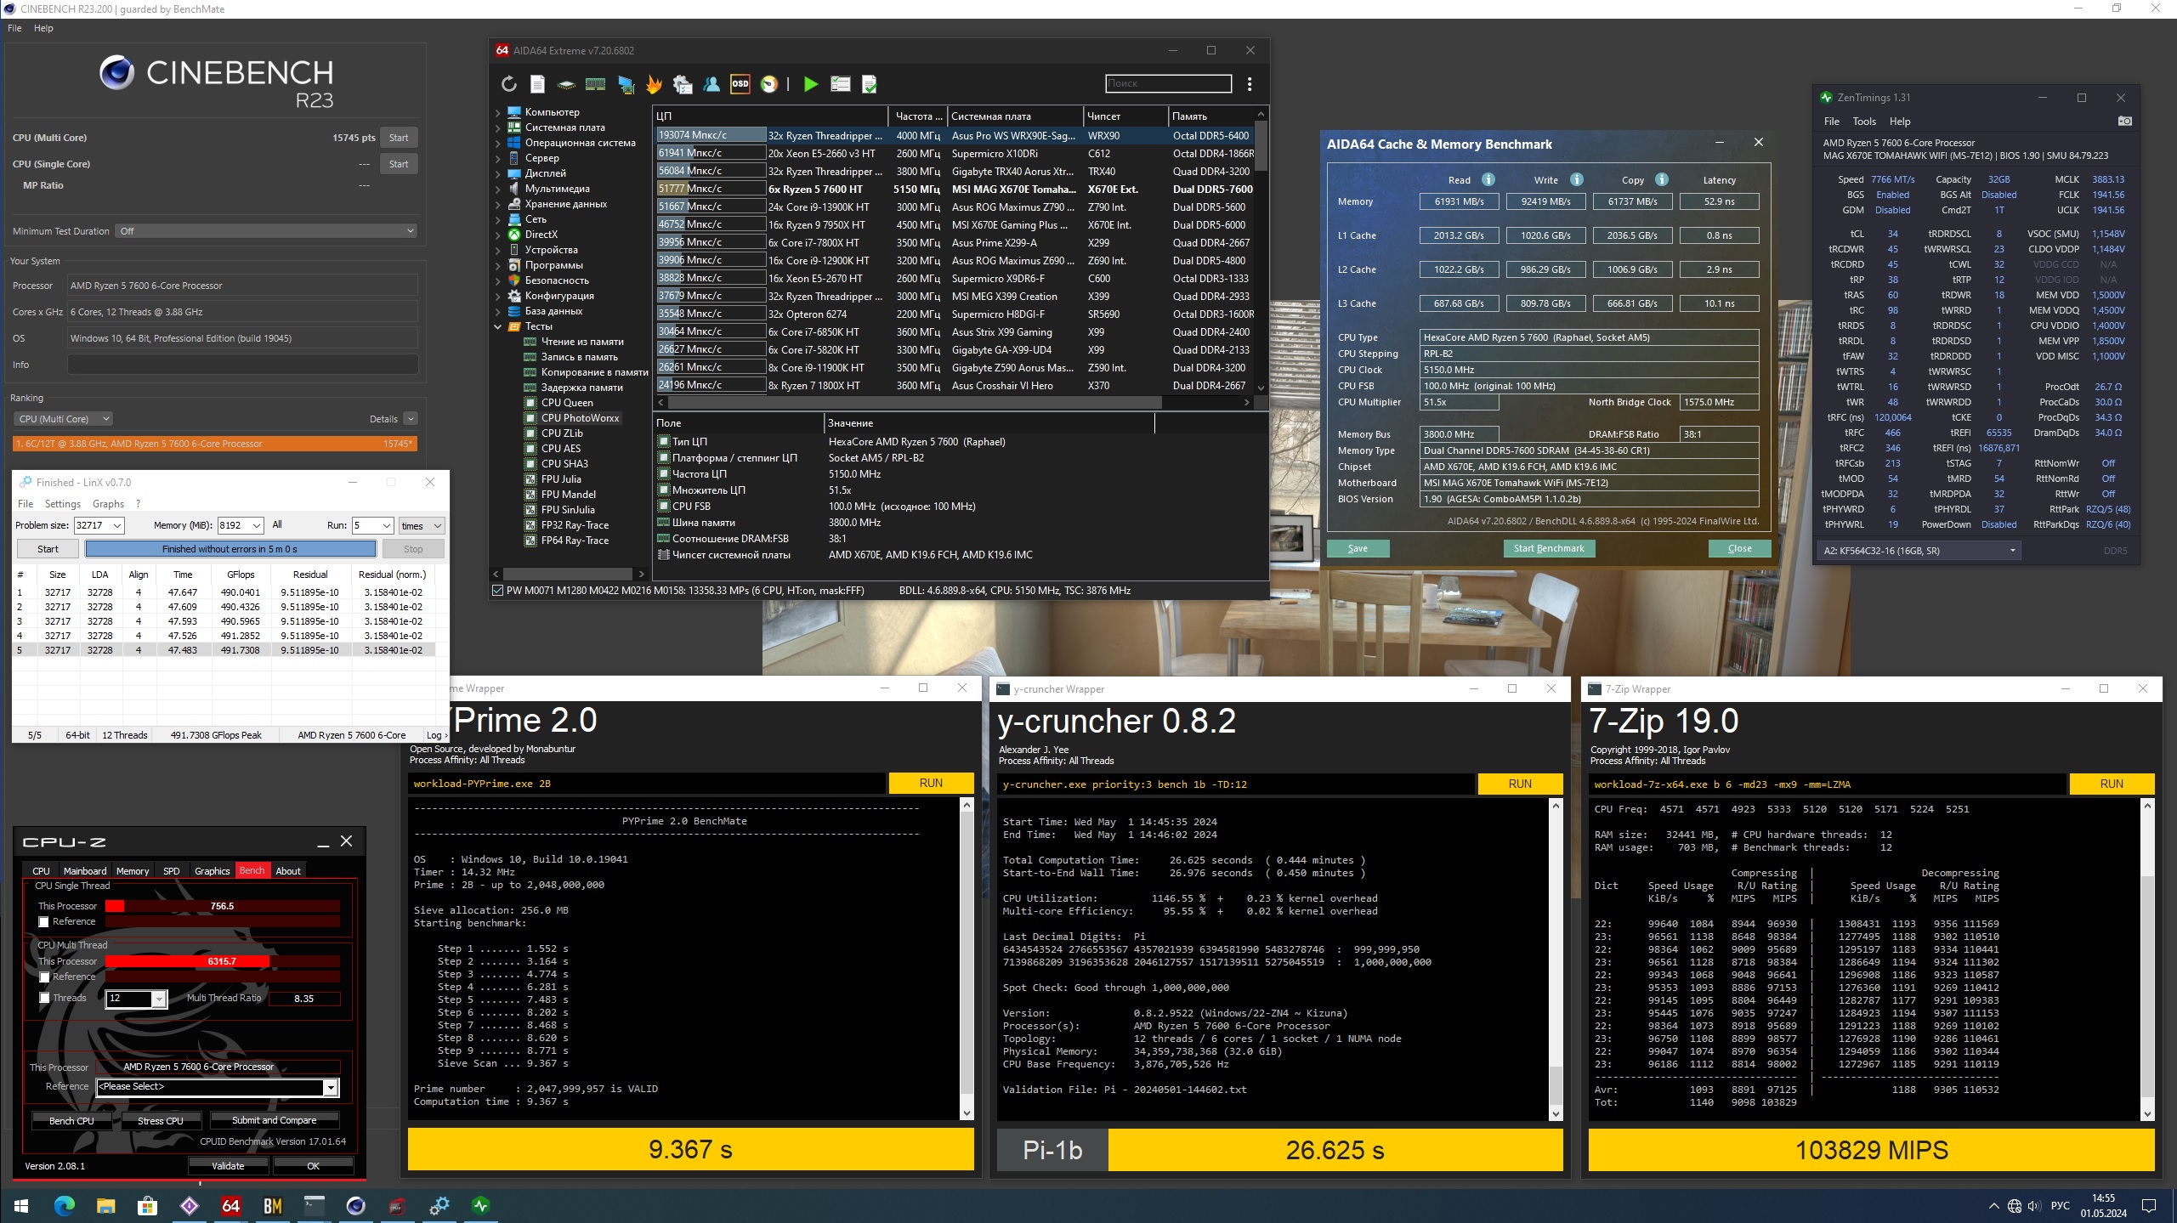Click the AIDA64 search input field
2177x1223 pixels.
1167,83
